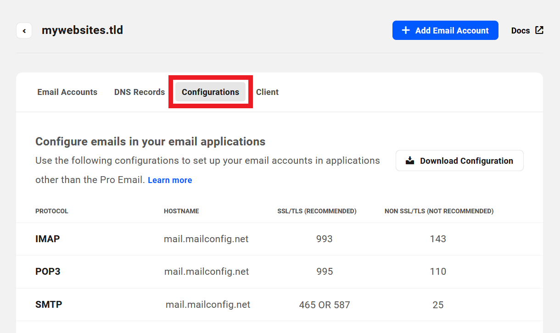The image size is (560, 333).
Task: Click the IMAP non-SSL port 143
Action: [x=438, y=239]
